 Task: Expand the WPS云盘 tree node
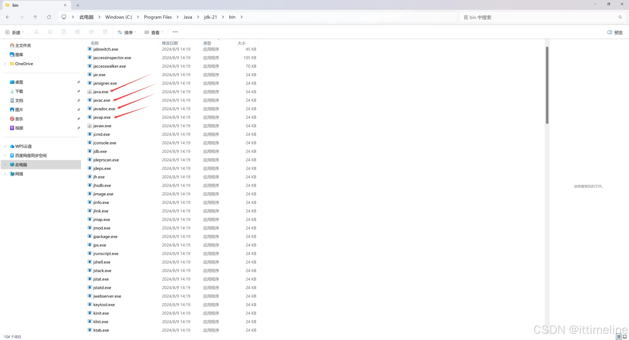click(x=5, y=146)
